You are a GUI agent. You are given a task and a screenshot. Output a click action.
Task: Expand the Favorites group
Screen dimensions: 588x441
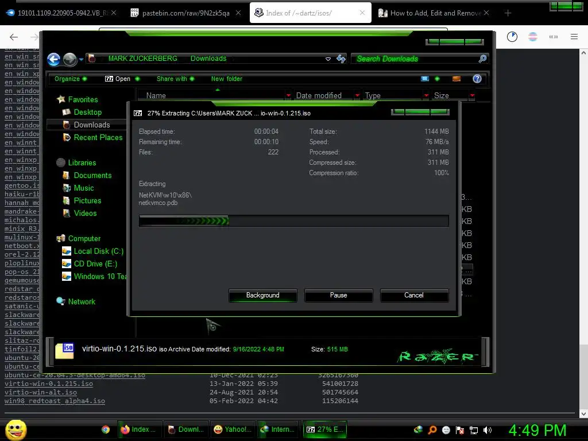click(x=83, y=100)
